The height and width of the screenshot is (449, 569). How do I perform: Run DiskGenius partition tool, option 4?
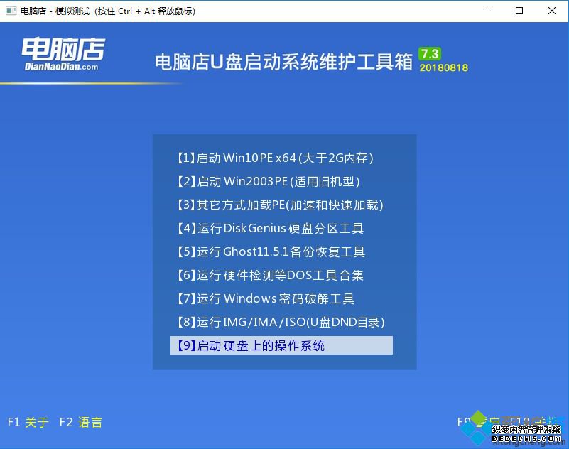(x=270, y=228)
